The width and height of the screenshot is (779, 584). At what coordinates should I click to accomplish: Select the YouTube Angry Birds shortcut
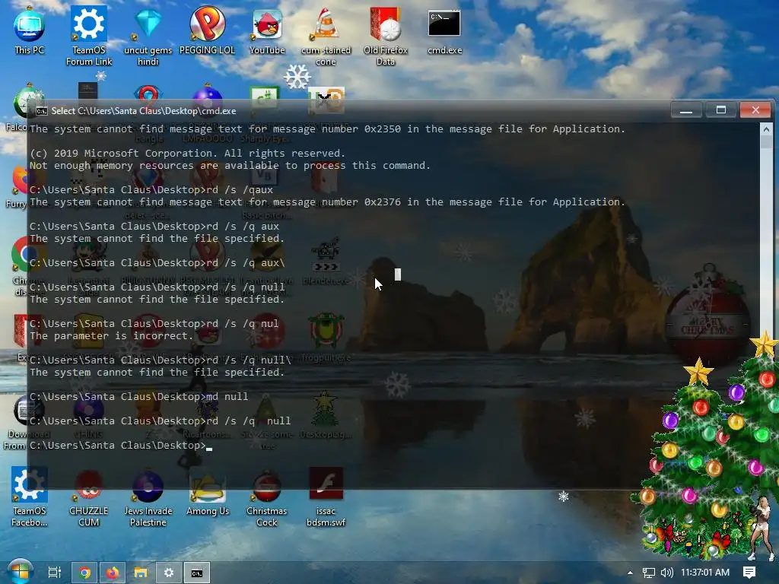(267, 30)
